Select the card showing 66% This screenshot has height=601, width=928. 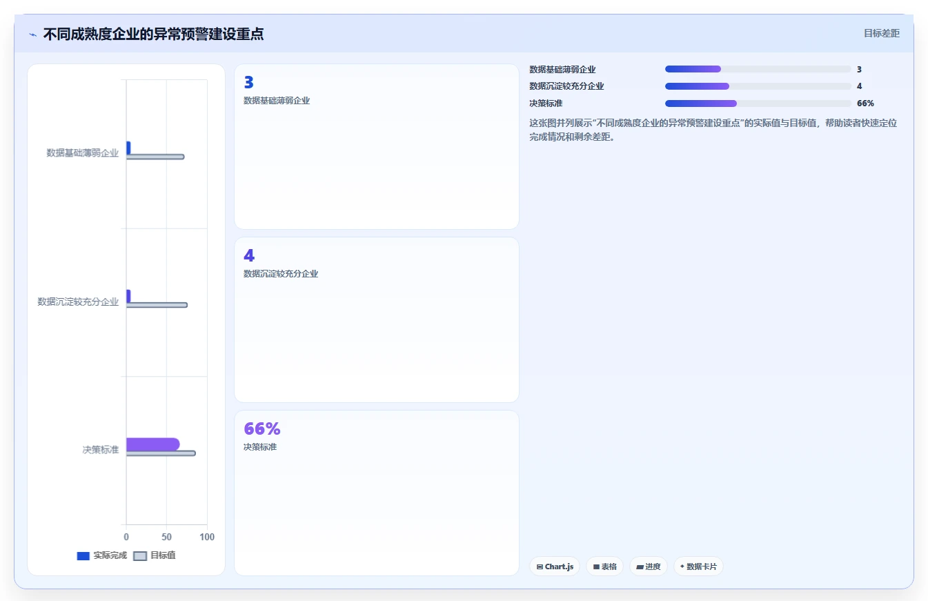coord(377,493)
